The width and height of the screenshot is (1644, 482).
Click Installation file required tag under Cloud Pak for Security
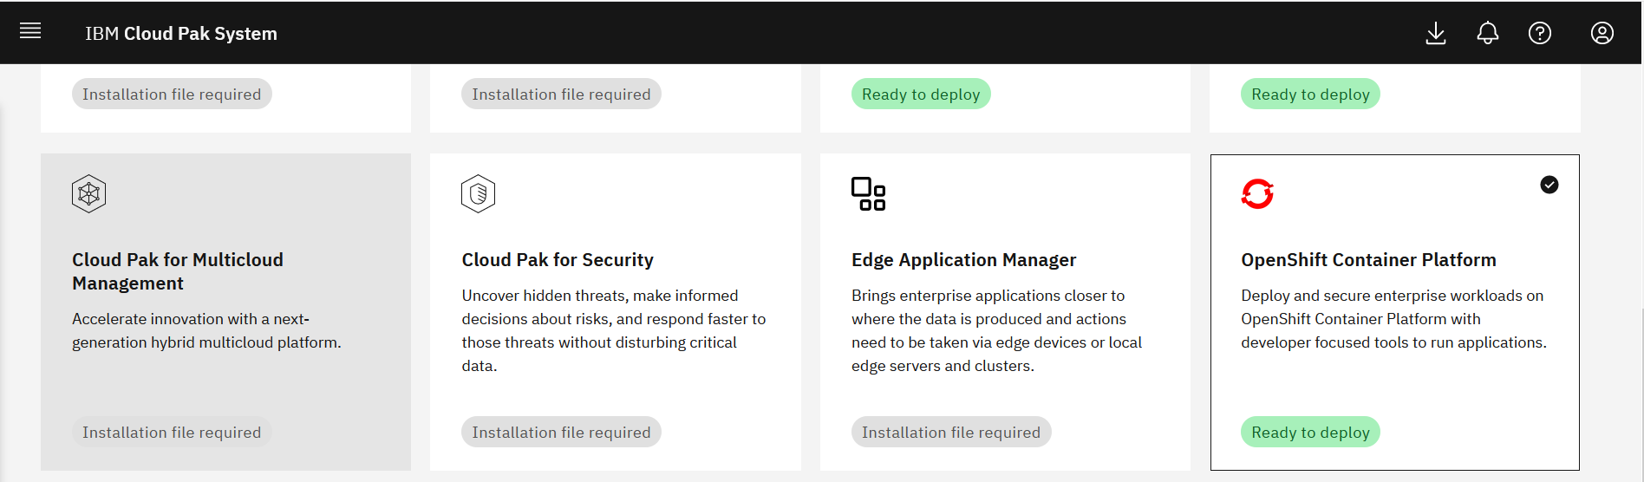561,433
